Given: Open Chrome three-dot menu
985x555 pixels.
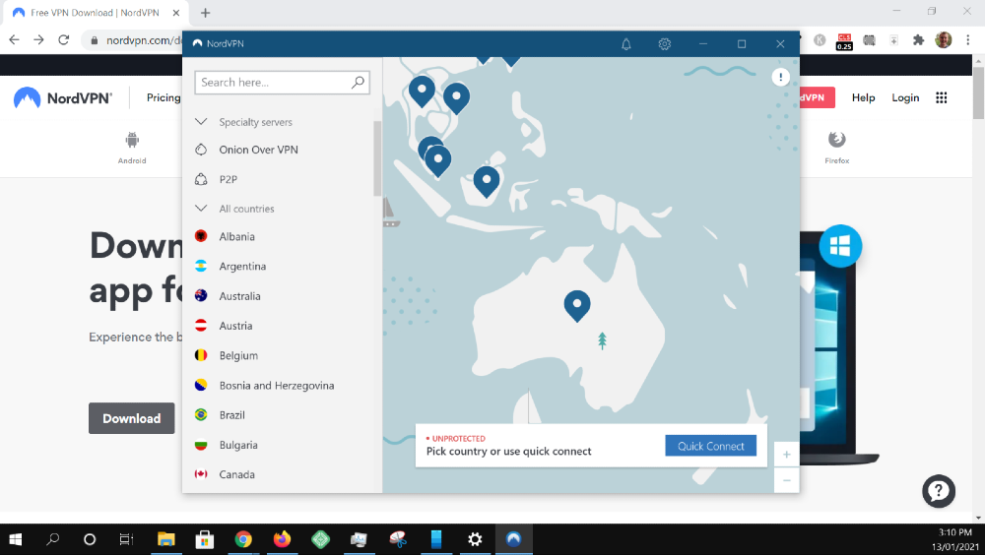Looking at the screenshot, I should (968, 40).
